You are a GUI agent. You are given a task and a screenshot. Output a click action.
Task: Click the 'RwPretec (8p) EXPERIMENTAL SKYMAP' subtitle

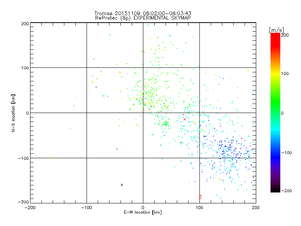tap(143, 18)
